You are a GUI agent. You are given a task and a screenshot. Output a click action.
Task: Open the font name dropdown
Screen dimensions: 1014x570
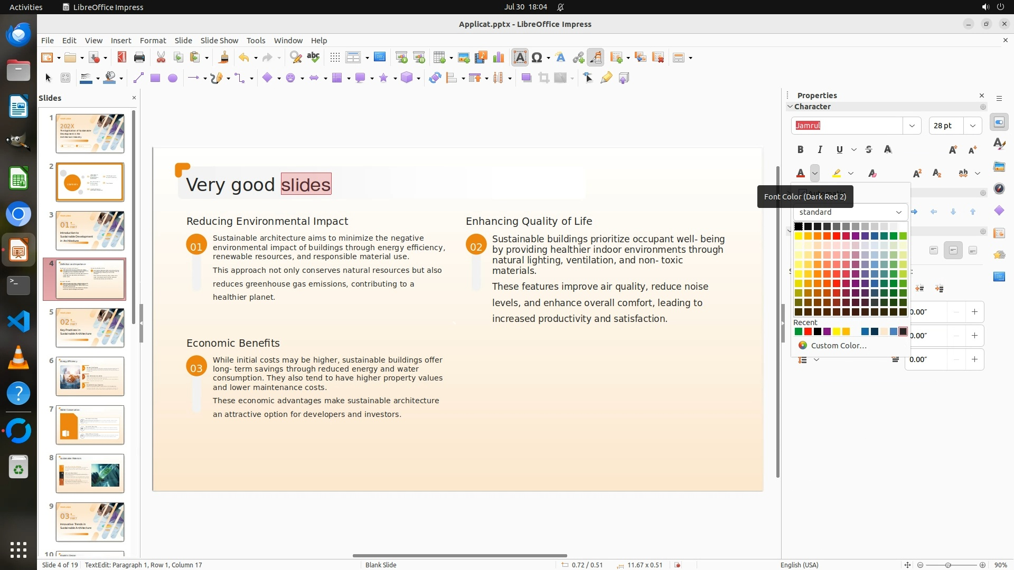(912, 126)
